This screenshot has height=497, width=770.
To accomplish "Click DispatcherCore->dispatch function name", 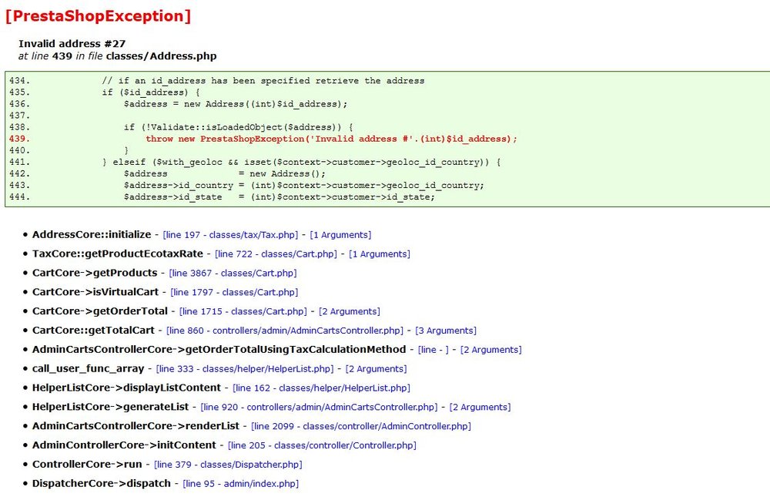I will coord(102,484).
